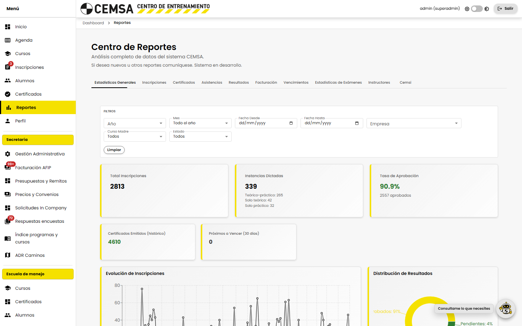
Task: Click the dark mode icon right of the switch
Action: [x=486, y=9]
